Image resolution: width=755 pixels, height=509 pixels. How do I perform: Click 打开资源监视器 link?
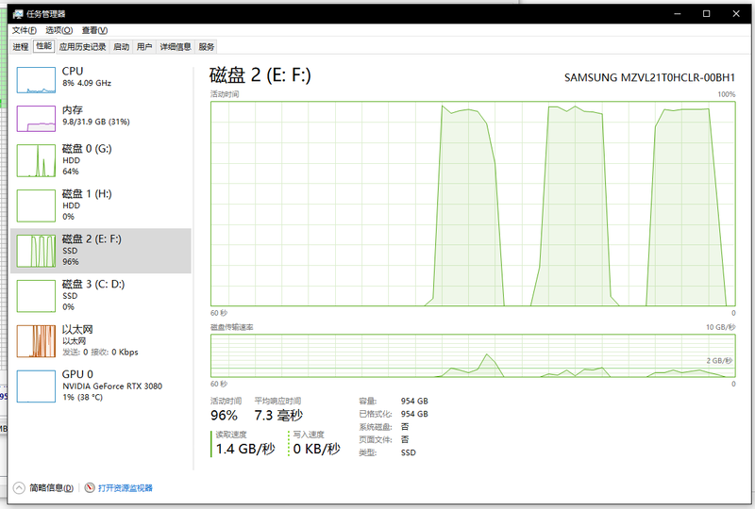(126, 488)
